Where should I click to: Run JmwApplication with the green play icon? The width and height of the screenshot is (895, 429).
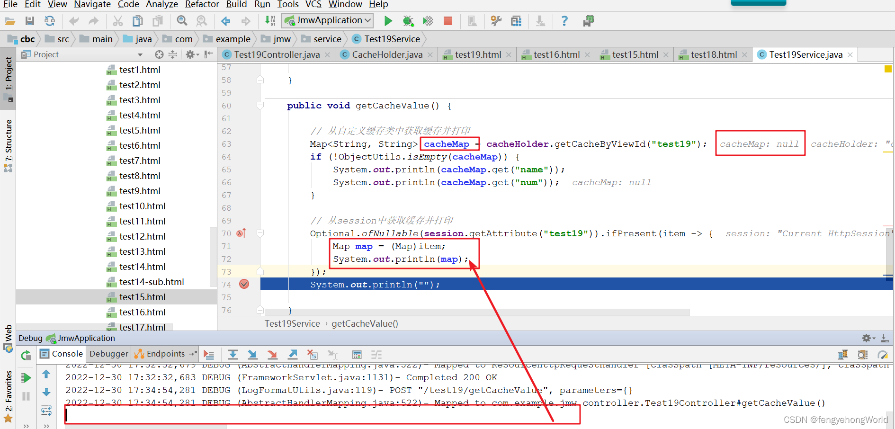click(x=388, y=21)
